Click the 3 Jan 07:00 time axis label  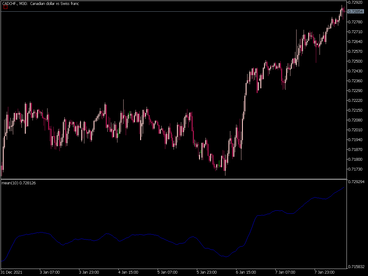coord(50,272)
